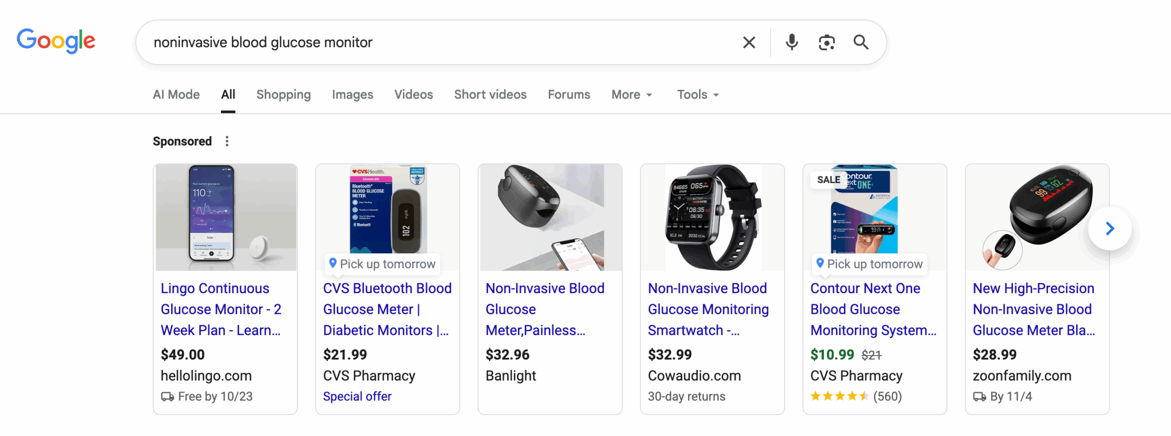Open Non-Invasive Blood Glucose Monitoring Smartwatch link
The height and width of the screenshot is (436, 1171).
pyautogui.click(x=708, y=309)
